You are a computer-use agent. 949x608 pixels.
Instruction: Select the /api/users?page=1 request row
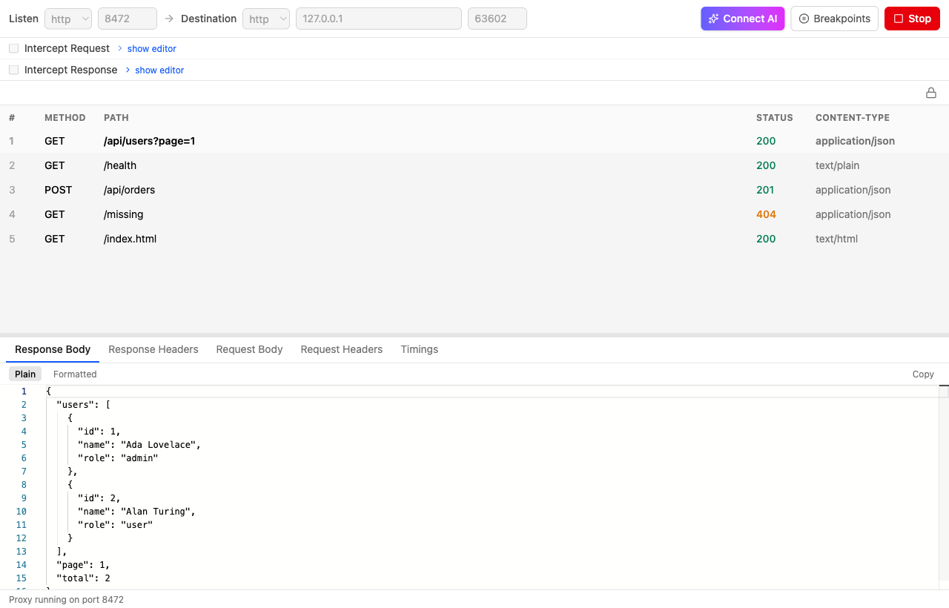click(x=474, y=141)
